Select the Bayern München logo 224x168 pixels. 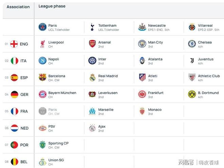coord(42,94)
